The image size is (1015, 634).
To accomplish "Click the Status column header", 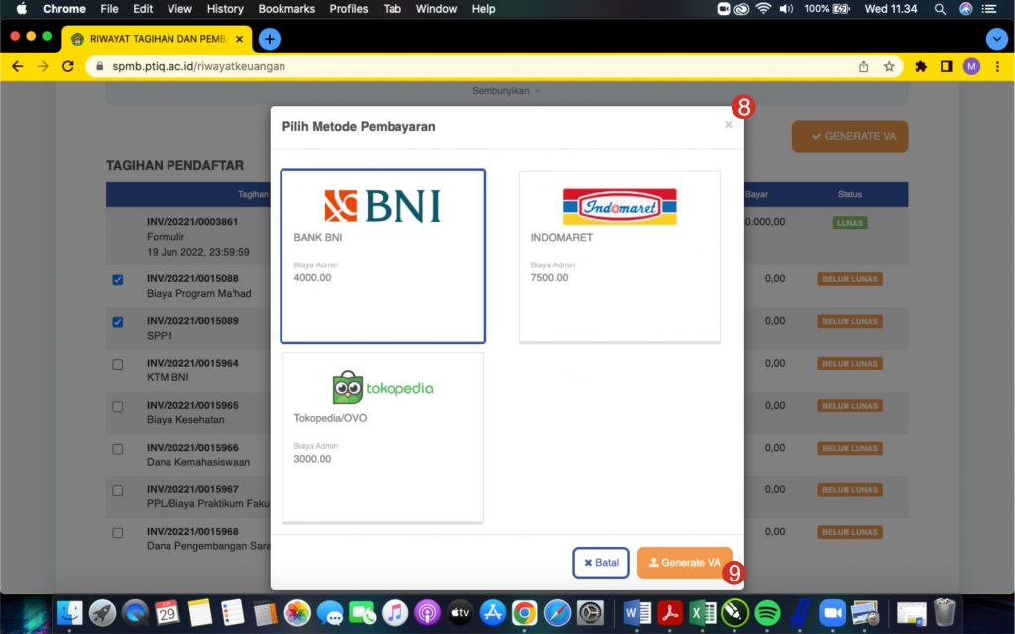I will [x=849, y=194].
